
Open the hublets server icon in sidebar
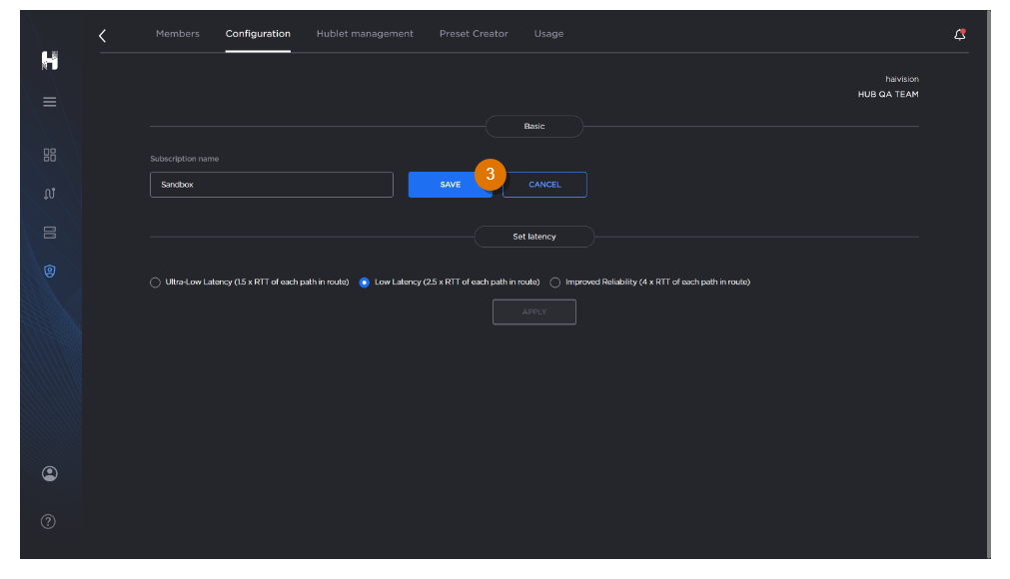(49, 233)
